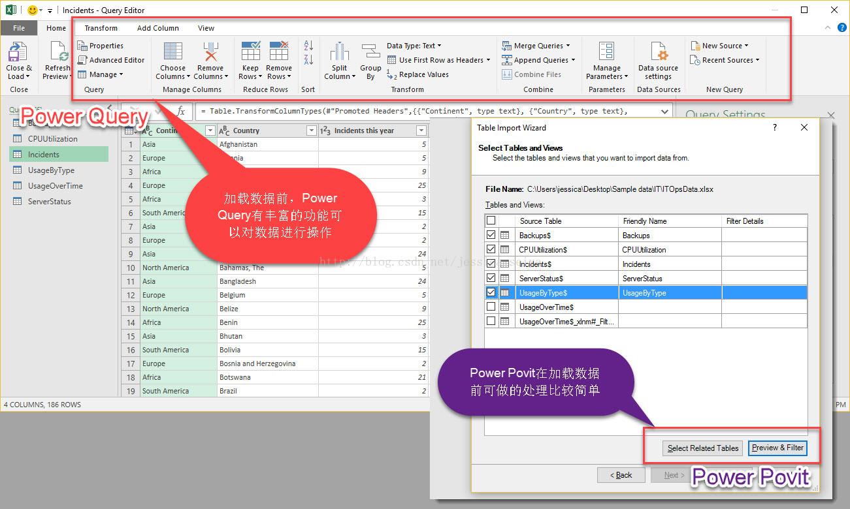This screenshot has height=509, width=850.
Task: Switch to the Transform ribbon tab
Action: click(x=100, y=28)
